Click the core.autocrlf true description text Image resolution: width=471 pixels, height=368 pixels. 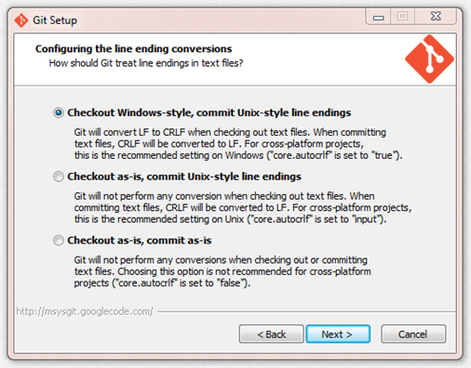238,144
